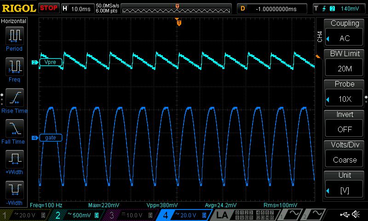
Task: Click the channel 2 ground marker arrow
Action: [35, 62]
